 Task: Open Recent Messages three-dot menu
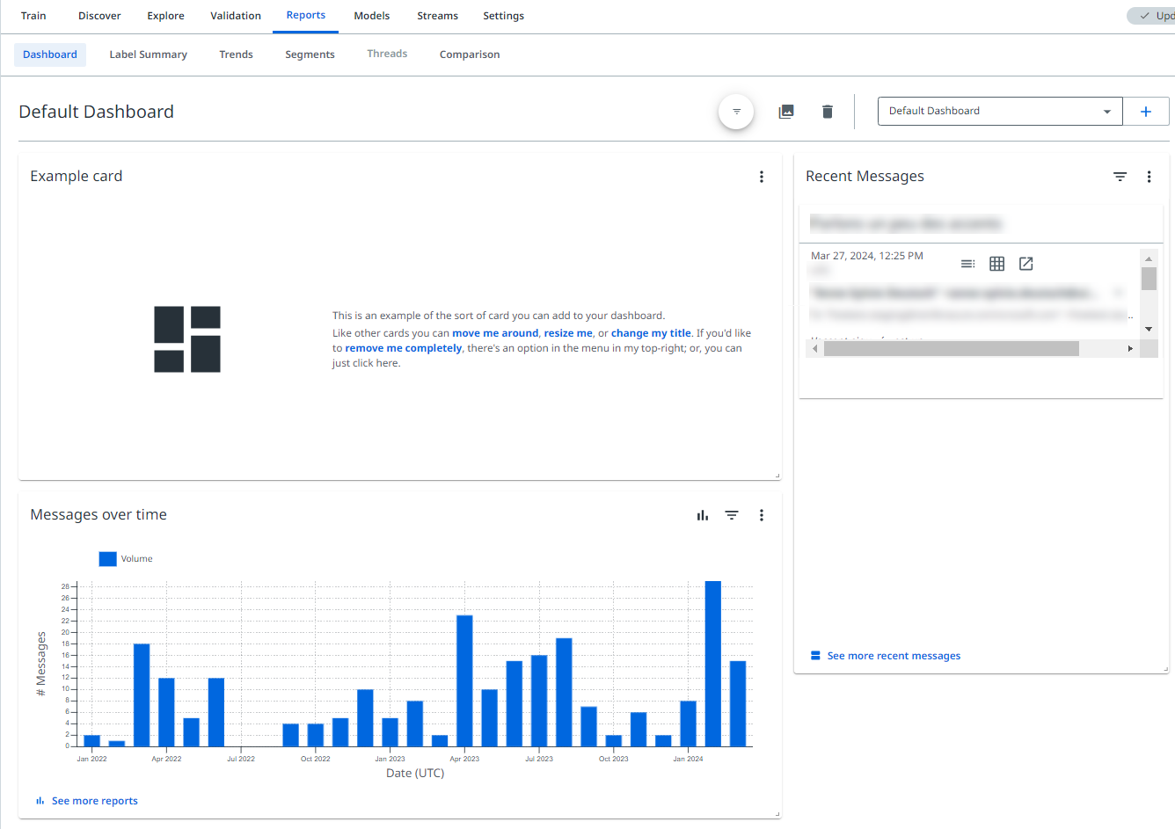(1149, 177)
